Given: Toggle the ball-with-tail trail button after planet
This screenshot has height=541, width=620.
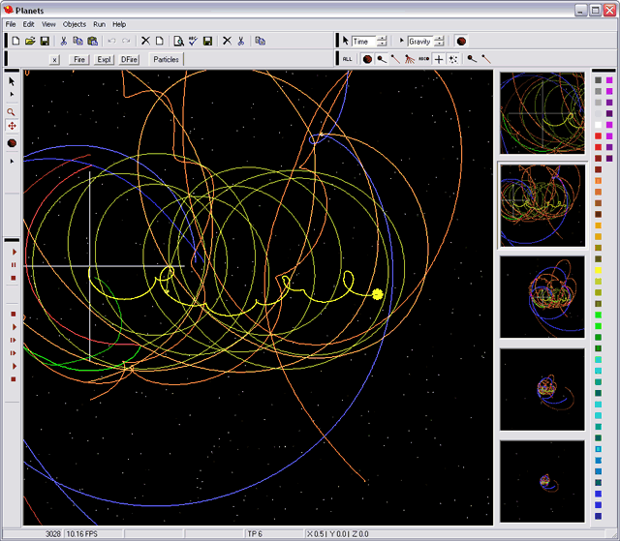Looking at the screenshot, I should (382, 59).
